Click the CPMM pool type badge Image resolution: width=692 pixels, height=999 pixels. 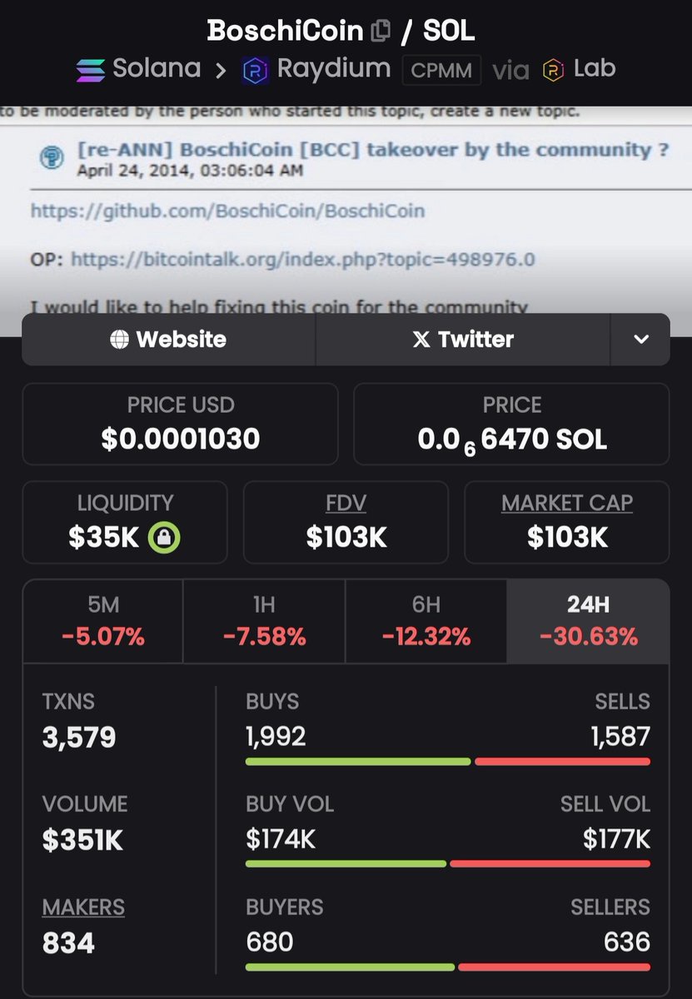point(441,71)
